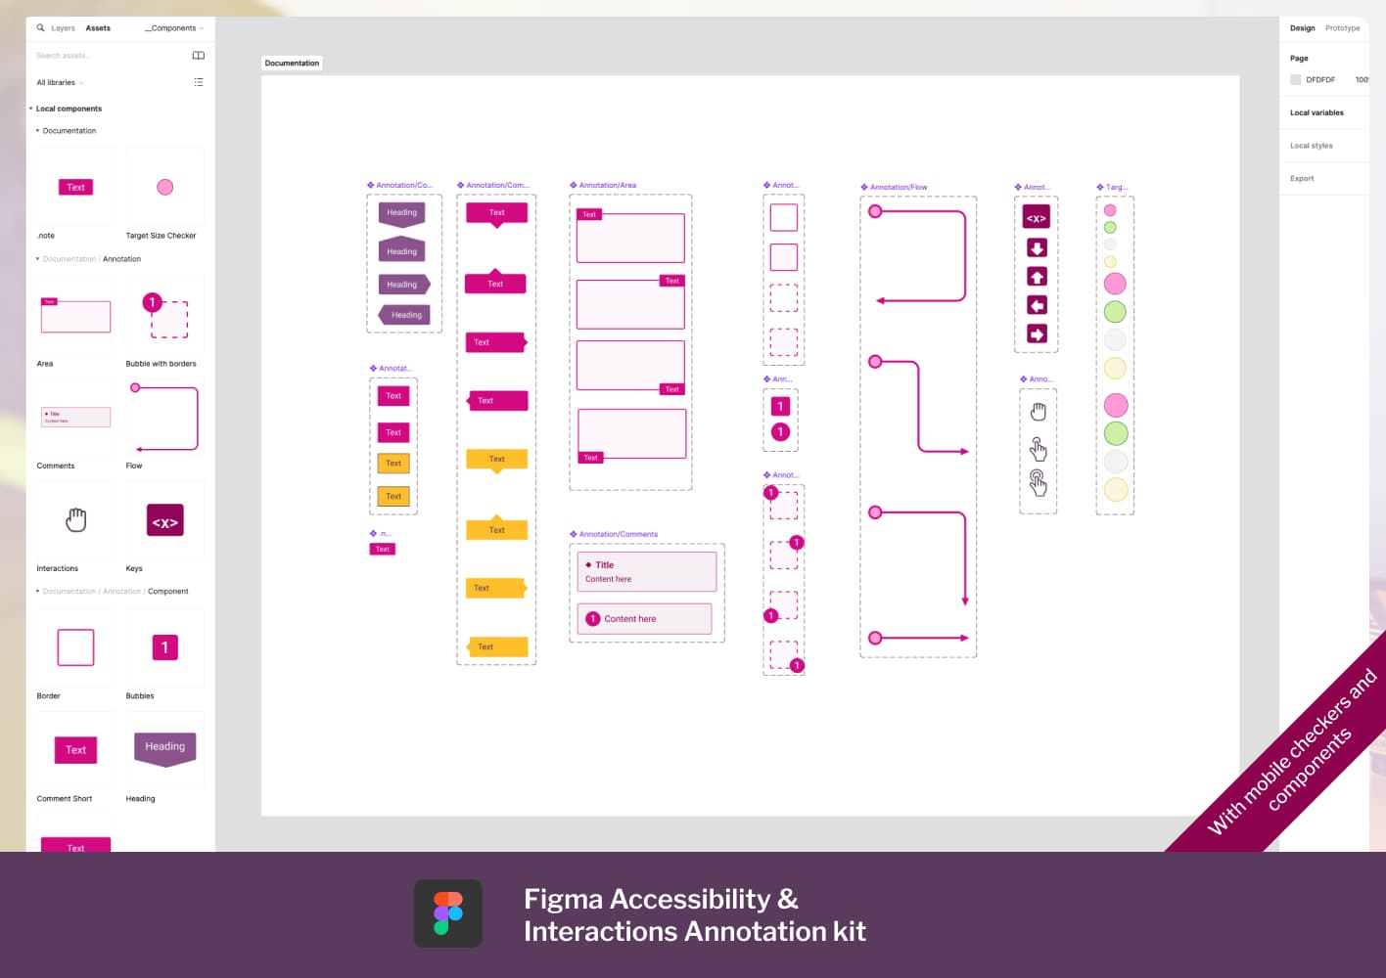The width and height of the screenshot is (1386, 978).
Task: Select the Comment Short component
Action: coord(74,749)
